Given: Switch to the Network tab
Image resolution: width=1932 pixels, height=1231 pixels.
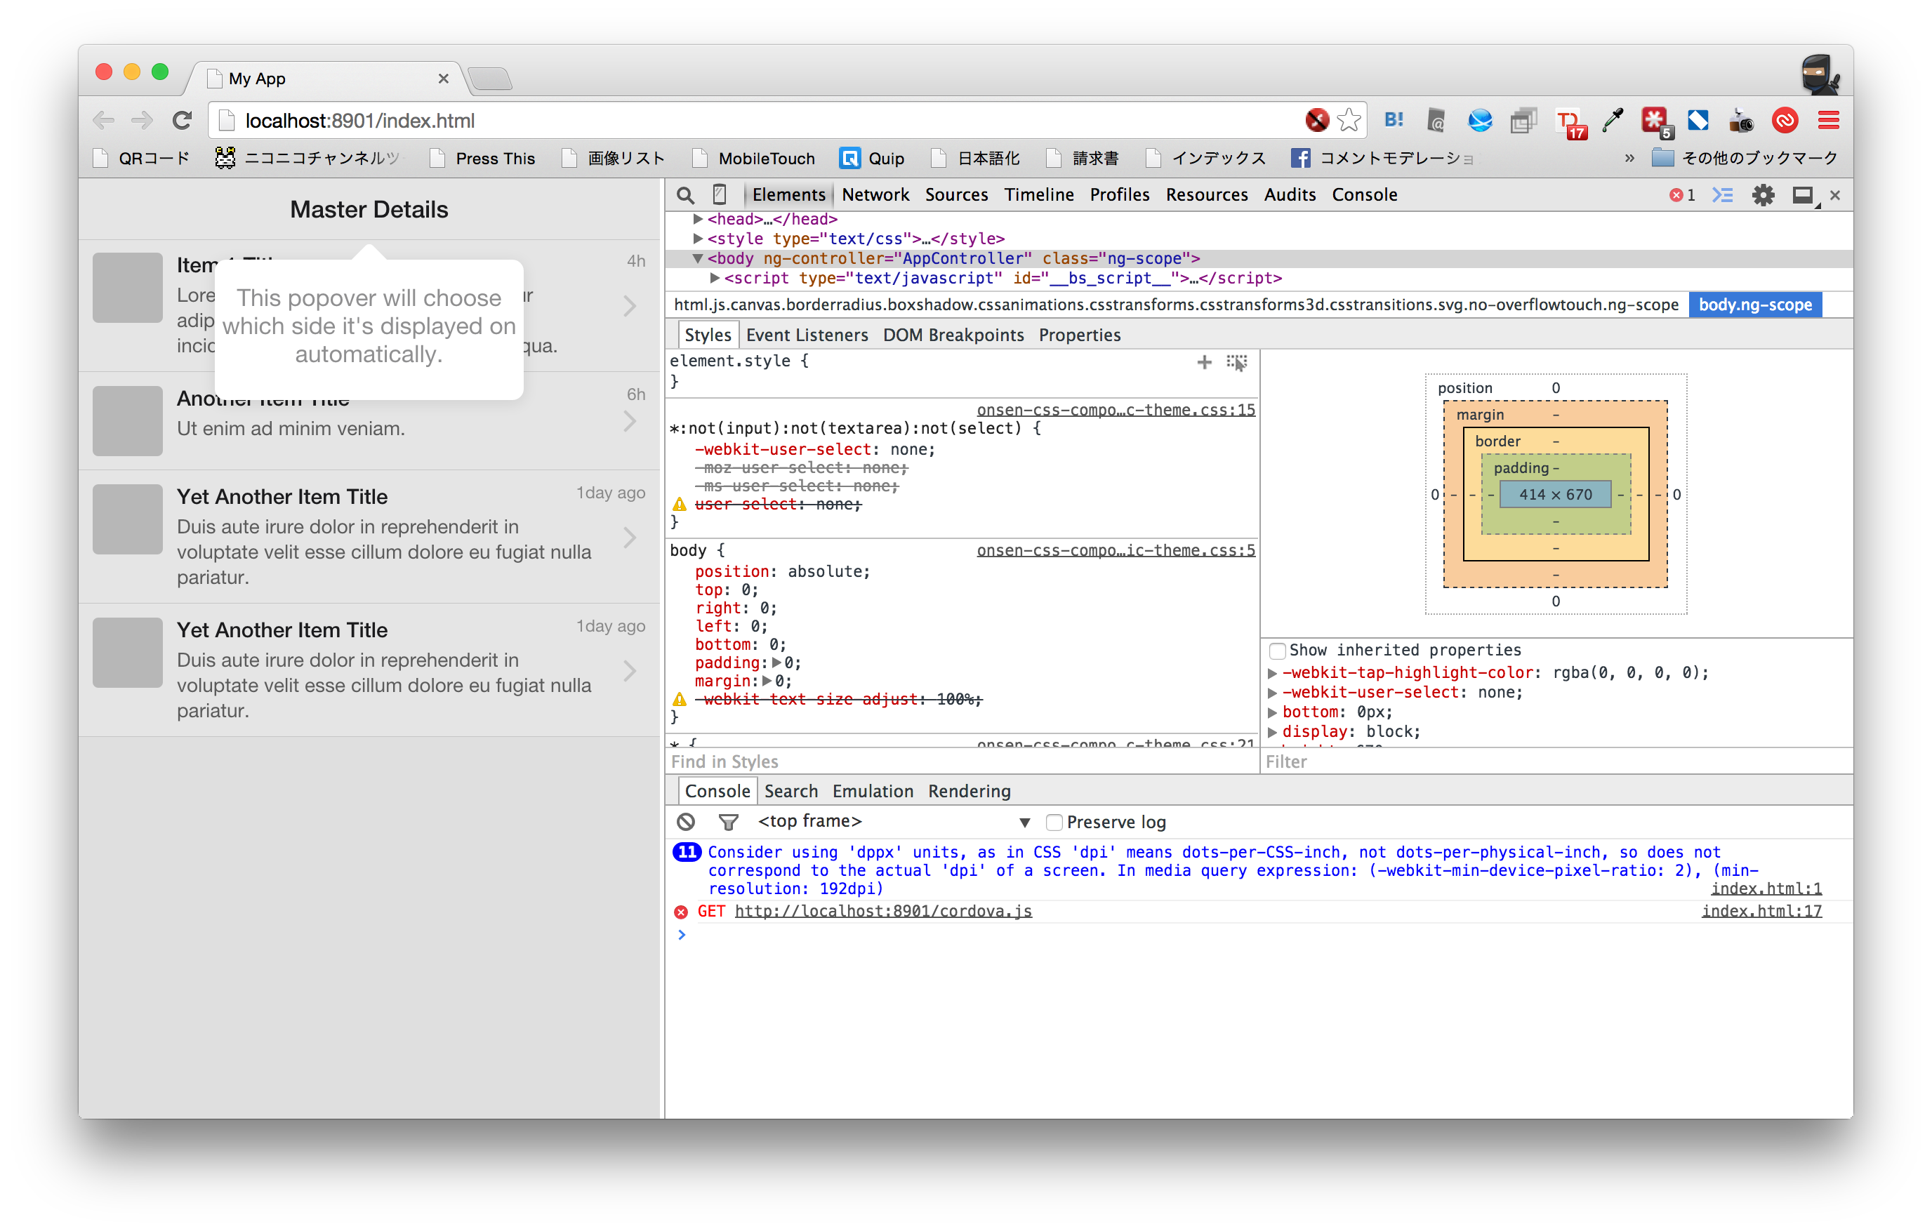Looking at the screenshot, I should [875, 195].
